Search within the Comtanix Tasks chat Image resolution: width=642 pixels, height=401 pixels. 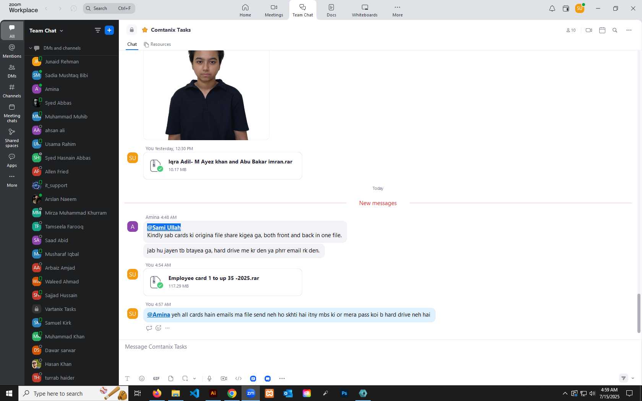pos(615,30)
